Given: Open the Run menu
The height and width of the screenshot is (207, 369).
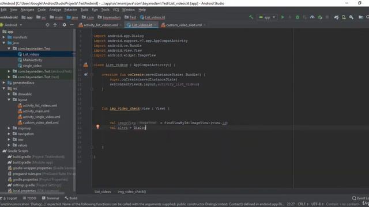Looking at the screenshot, I should click(95, 10).
